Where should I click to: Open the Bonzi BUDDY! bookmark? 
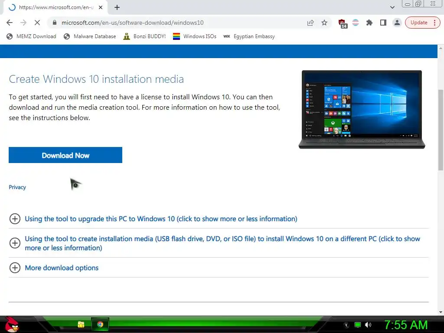(144, 36)
